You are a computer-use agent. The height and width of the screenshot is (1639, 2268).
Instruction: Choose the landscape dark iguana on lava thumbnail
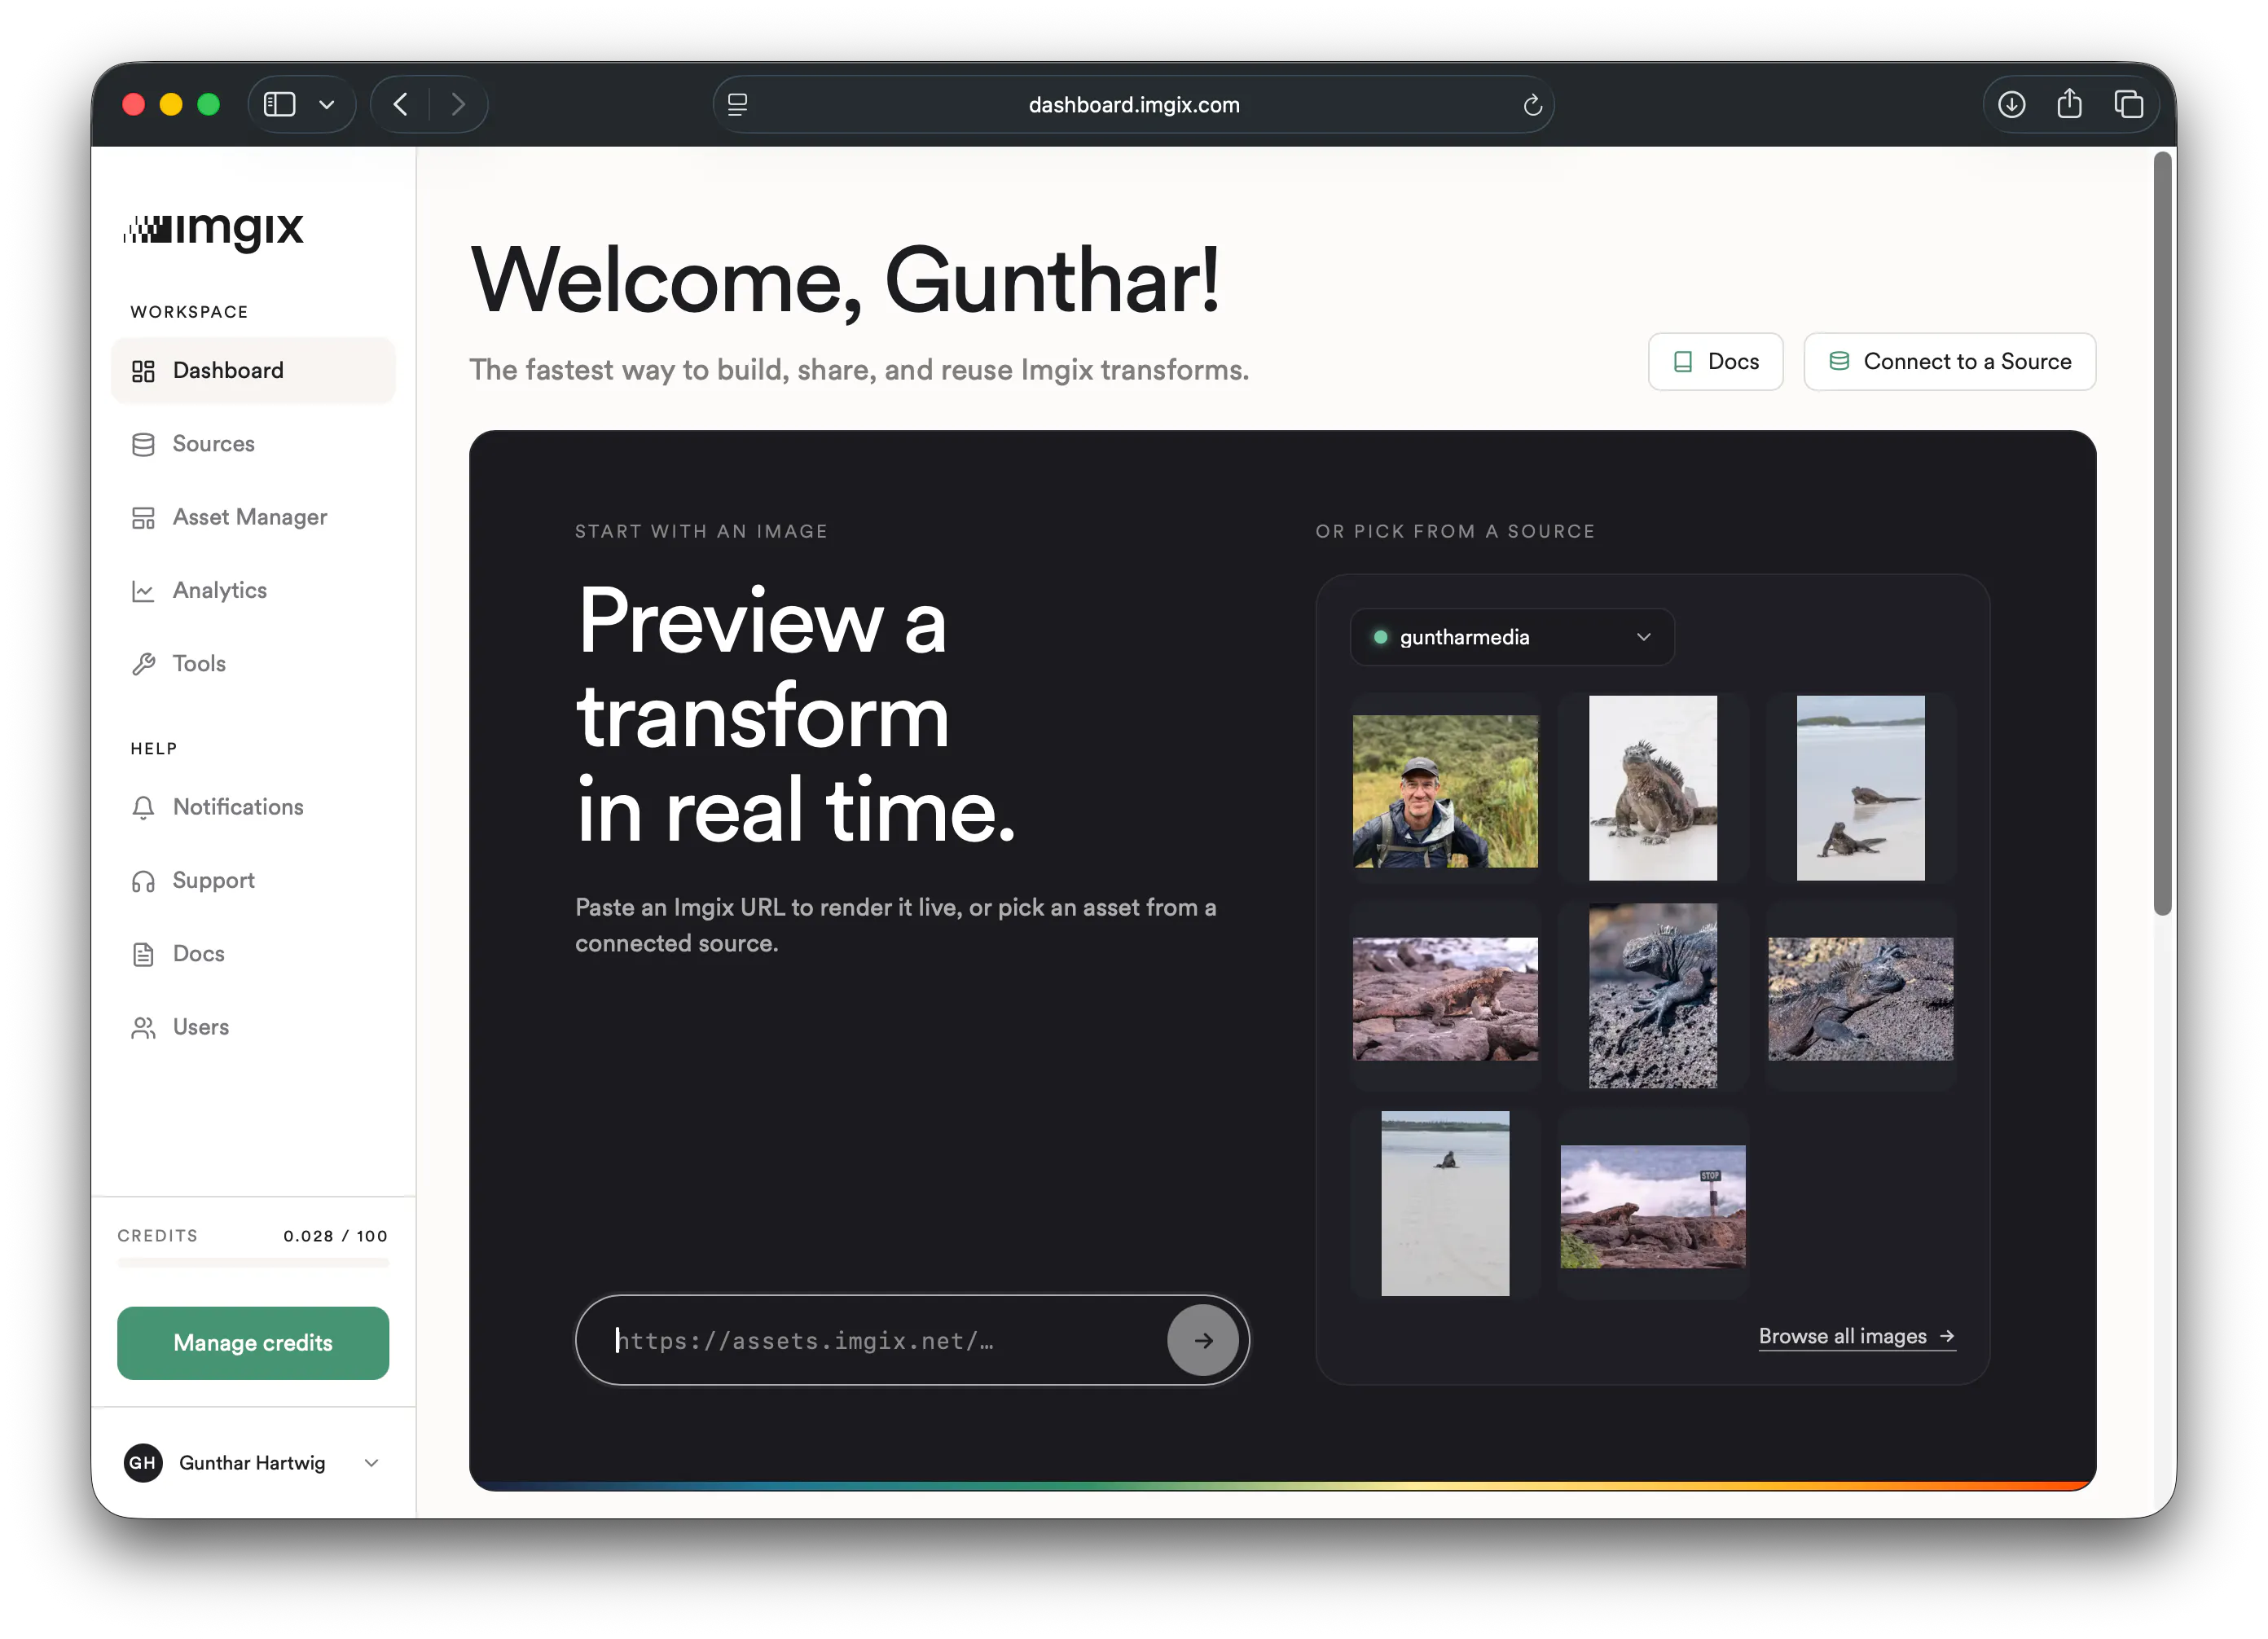[x=1860, y=998]
